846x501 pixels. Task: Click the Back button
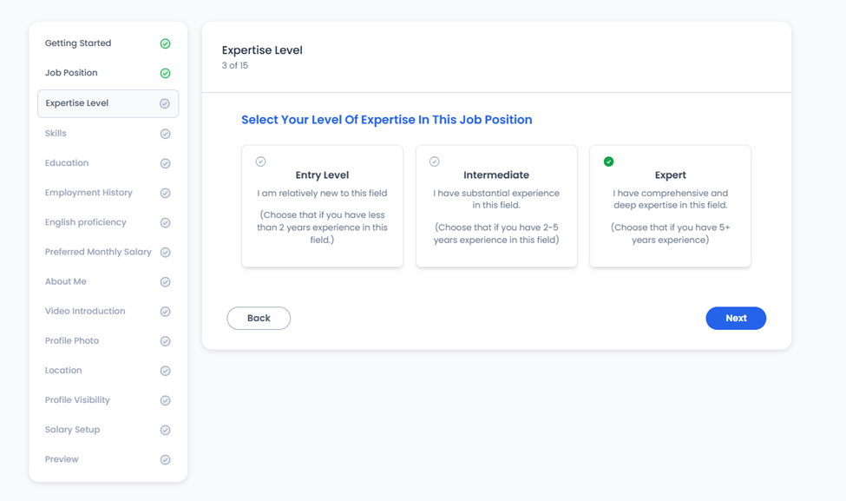[x=259, y=319]
